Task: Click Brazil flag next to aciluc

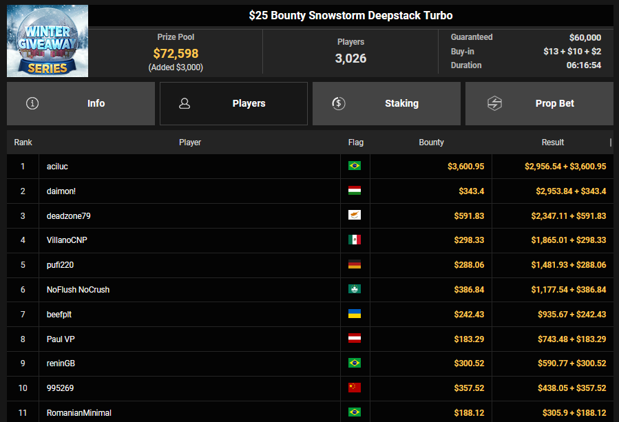Action: [355, 166]
